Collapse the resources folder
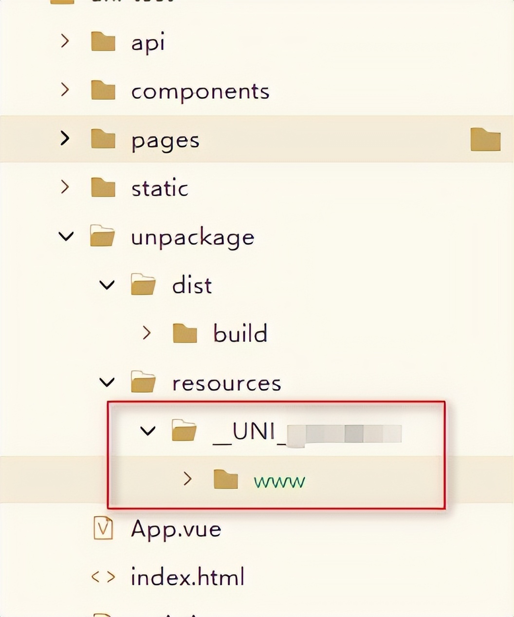Viewport: 514px width, 617px height. tap(108, 383)
